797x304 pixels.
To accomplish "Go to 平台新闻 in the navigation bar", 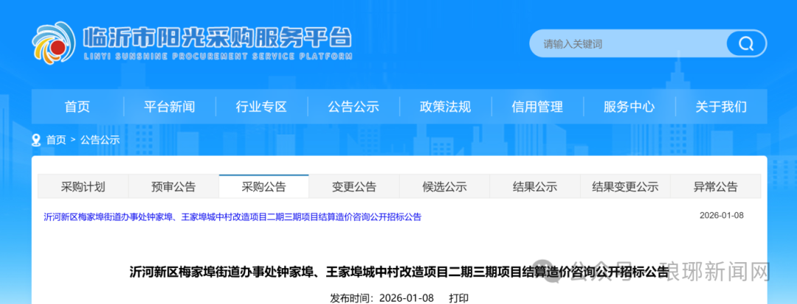I will point(169,107).
